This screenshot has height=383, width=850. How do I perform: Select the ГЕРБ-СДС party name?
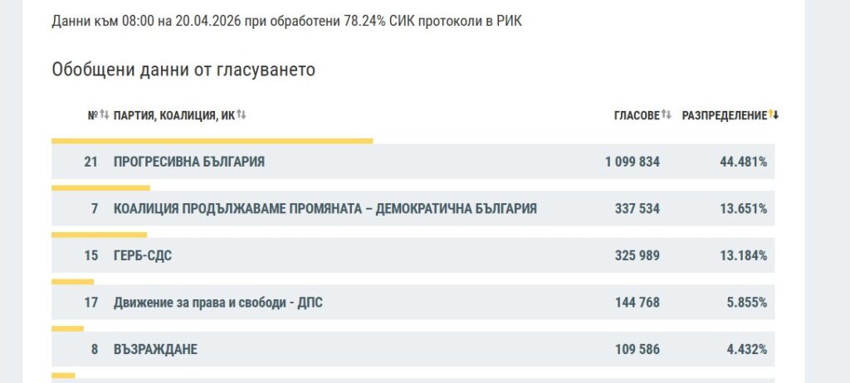[x=143, y=255]
